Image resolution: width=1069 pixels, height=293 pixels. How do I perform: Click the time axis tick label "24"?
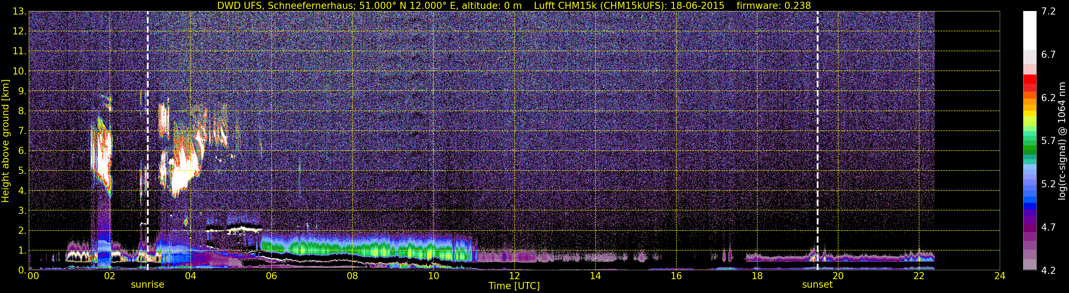[1000, 276]
